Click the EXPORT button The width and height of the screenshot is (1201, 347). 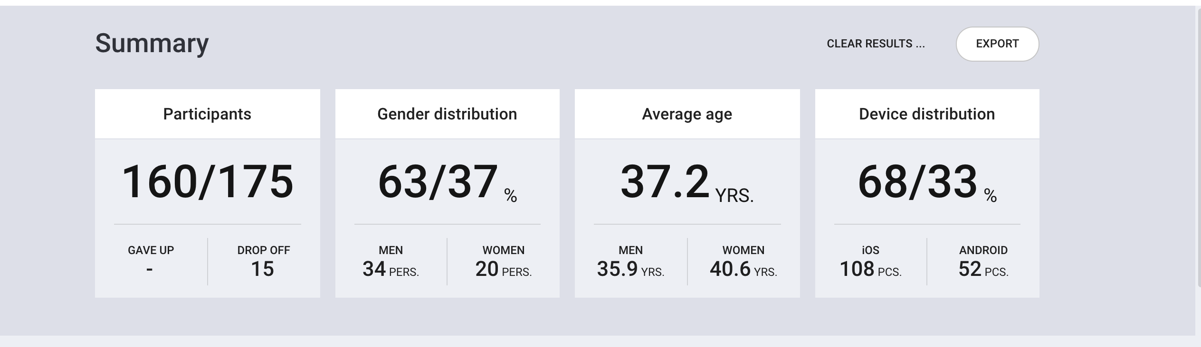997,44
